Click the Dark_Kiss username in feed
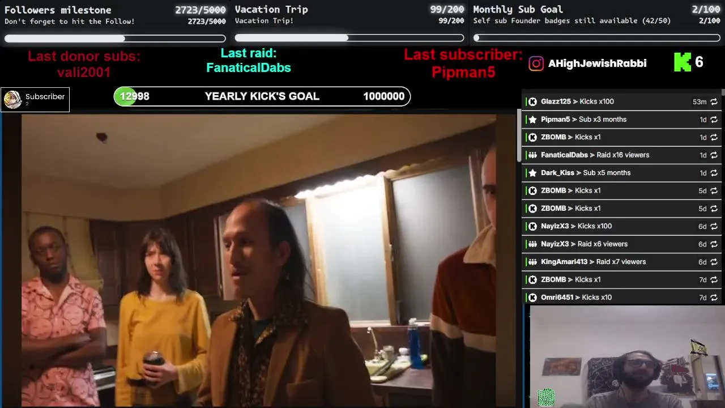The width and height of the screenshot is (725, 408). [557, 173]
